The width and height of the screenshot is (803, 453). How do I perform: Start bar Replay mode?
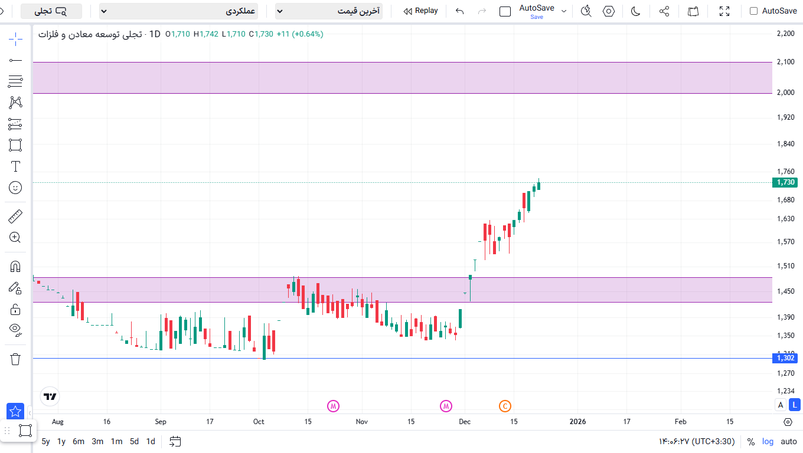point(420,11)
